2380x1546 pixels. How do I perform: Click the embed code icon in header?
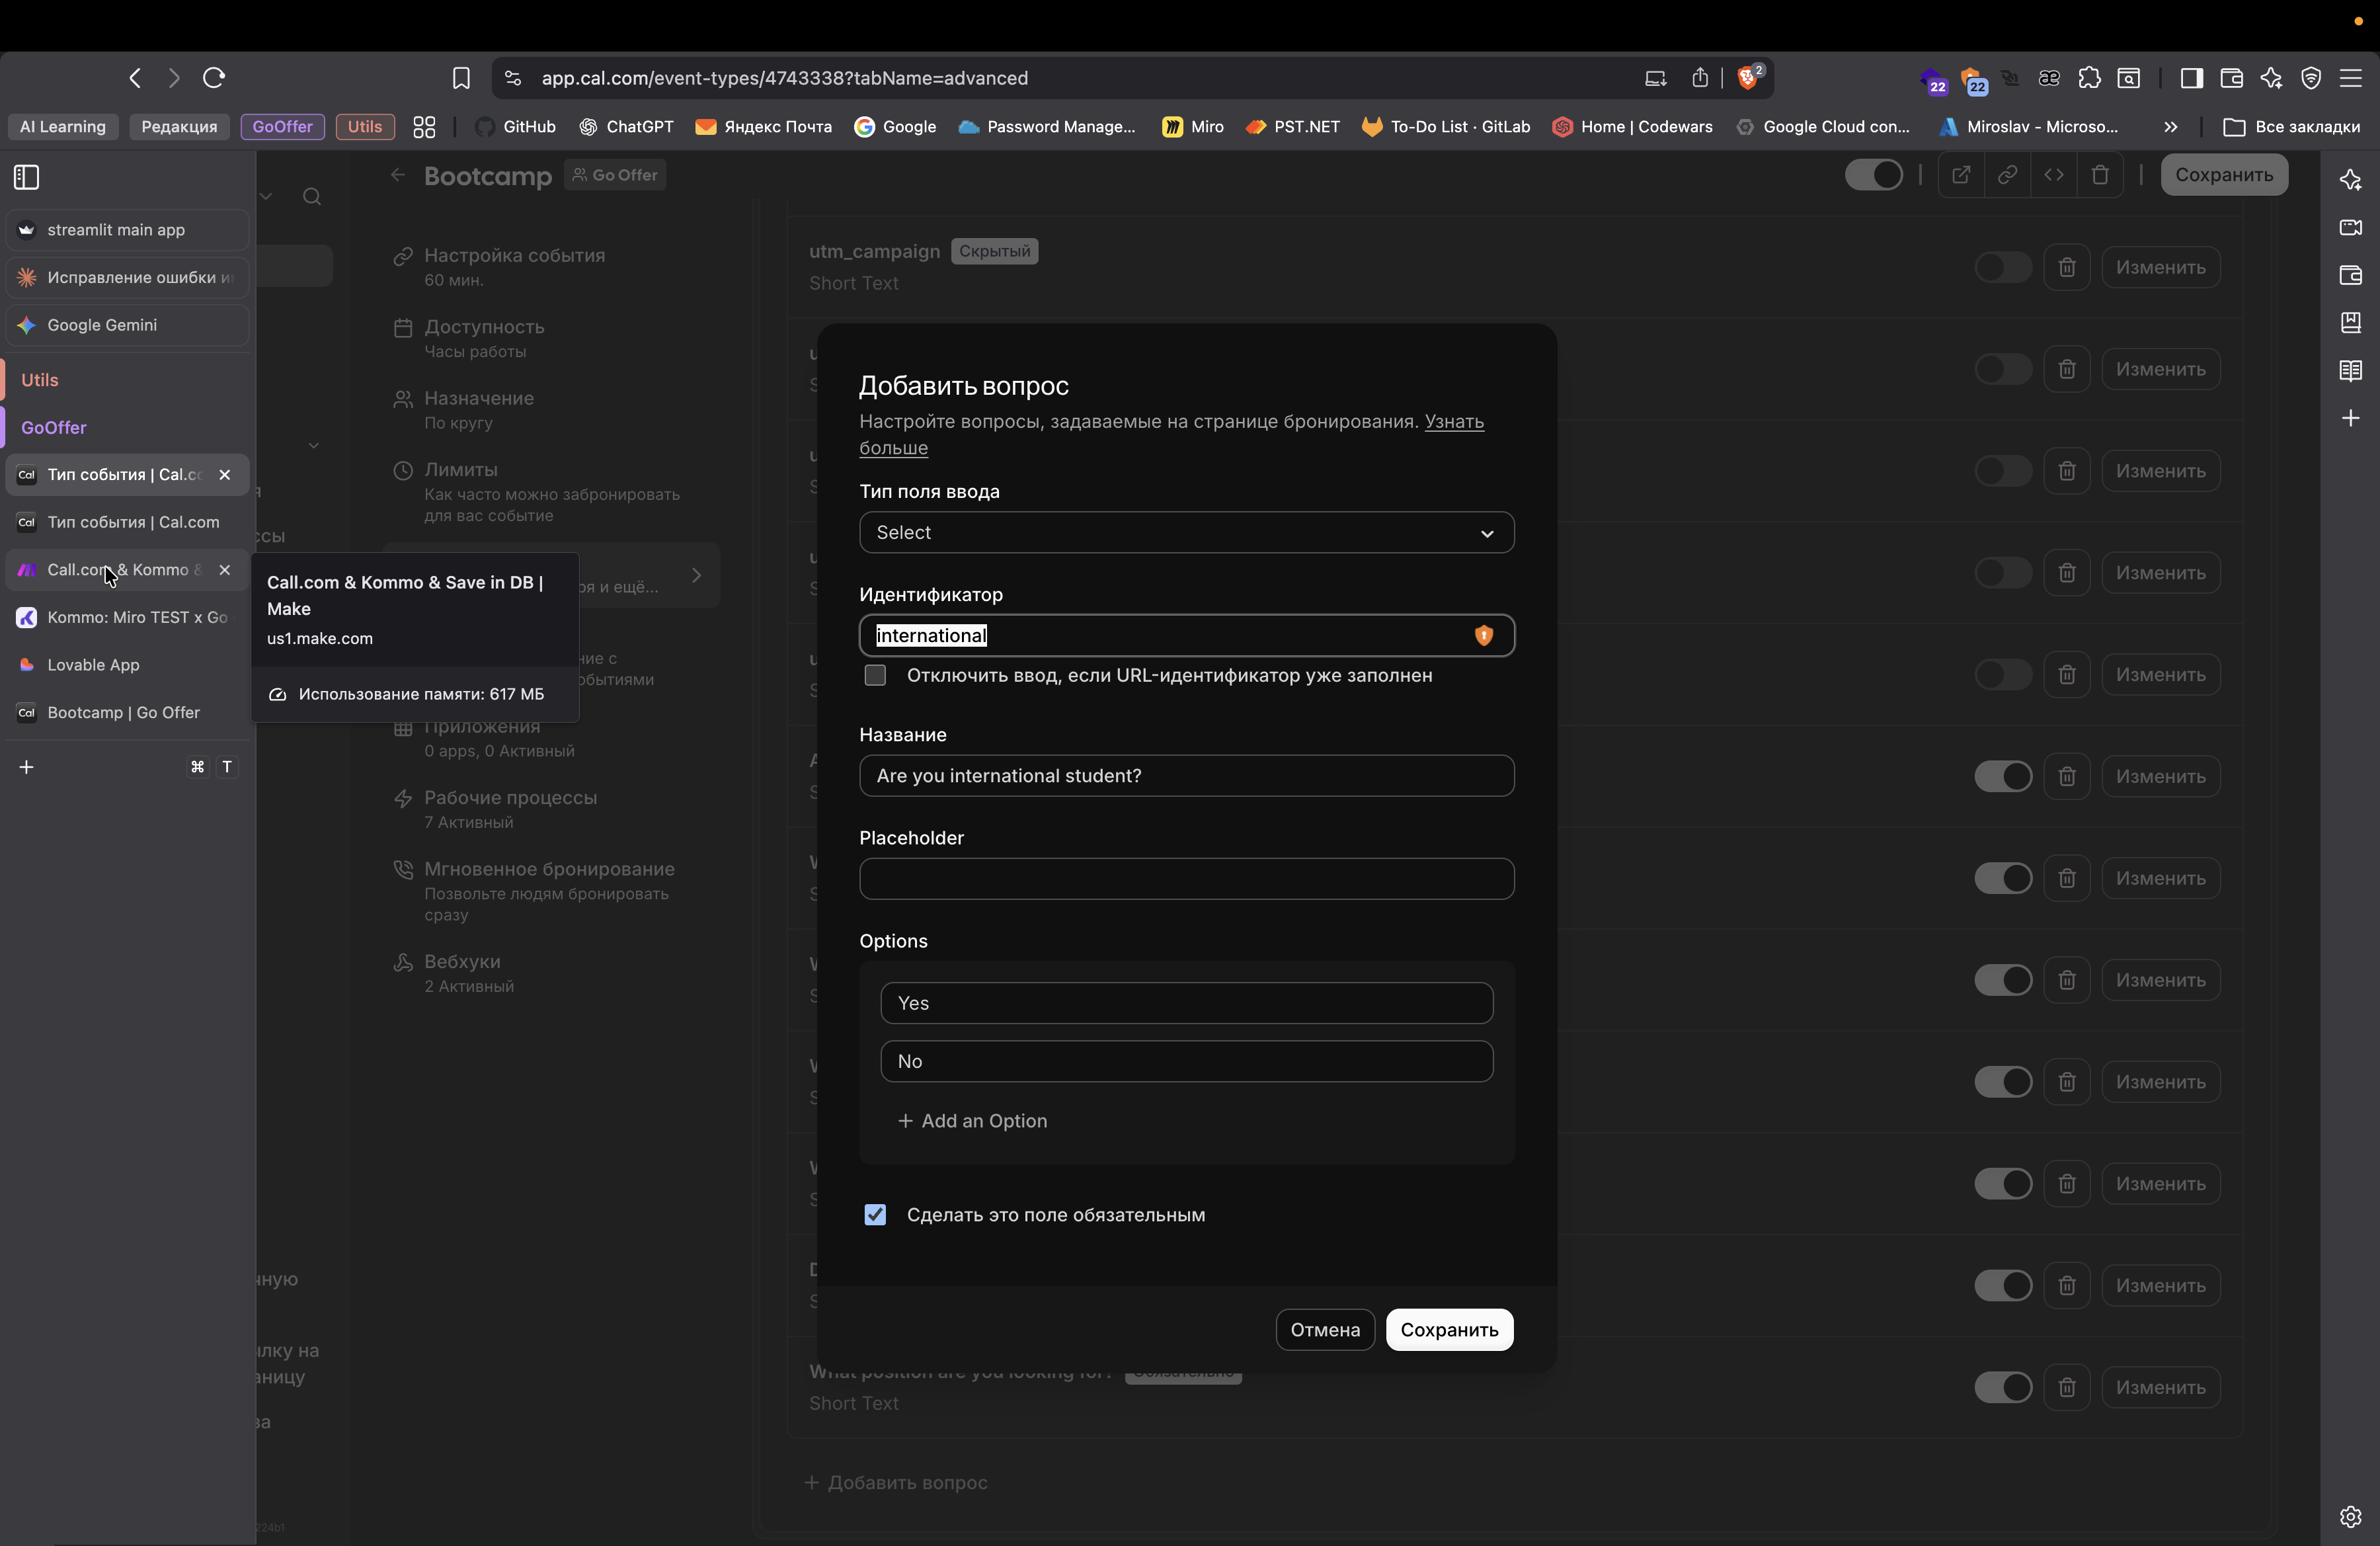(x=2053, y=175)
